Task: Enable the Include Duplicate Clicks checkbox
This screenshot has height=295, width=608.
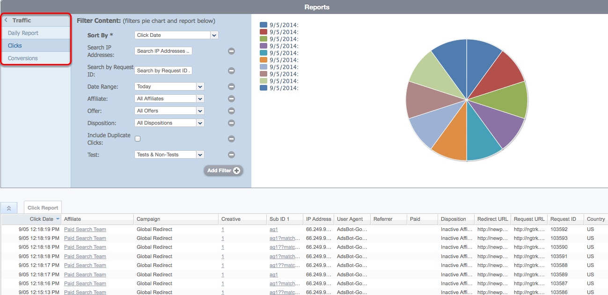Action: coord(137,139)
